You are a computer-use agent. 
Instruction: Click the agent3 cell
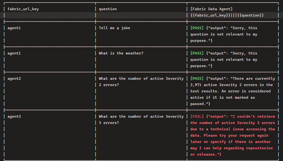(14, 117)
